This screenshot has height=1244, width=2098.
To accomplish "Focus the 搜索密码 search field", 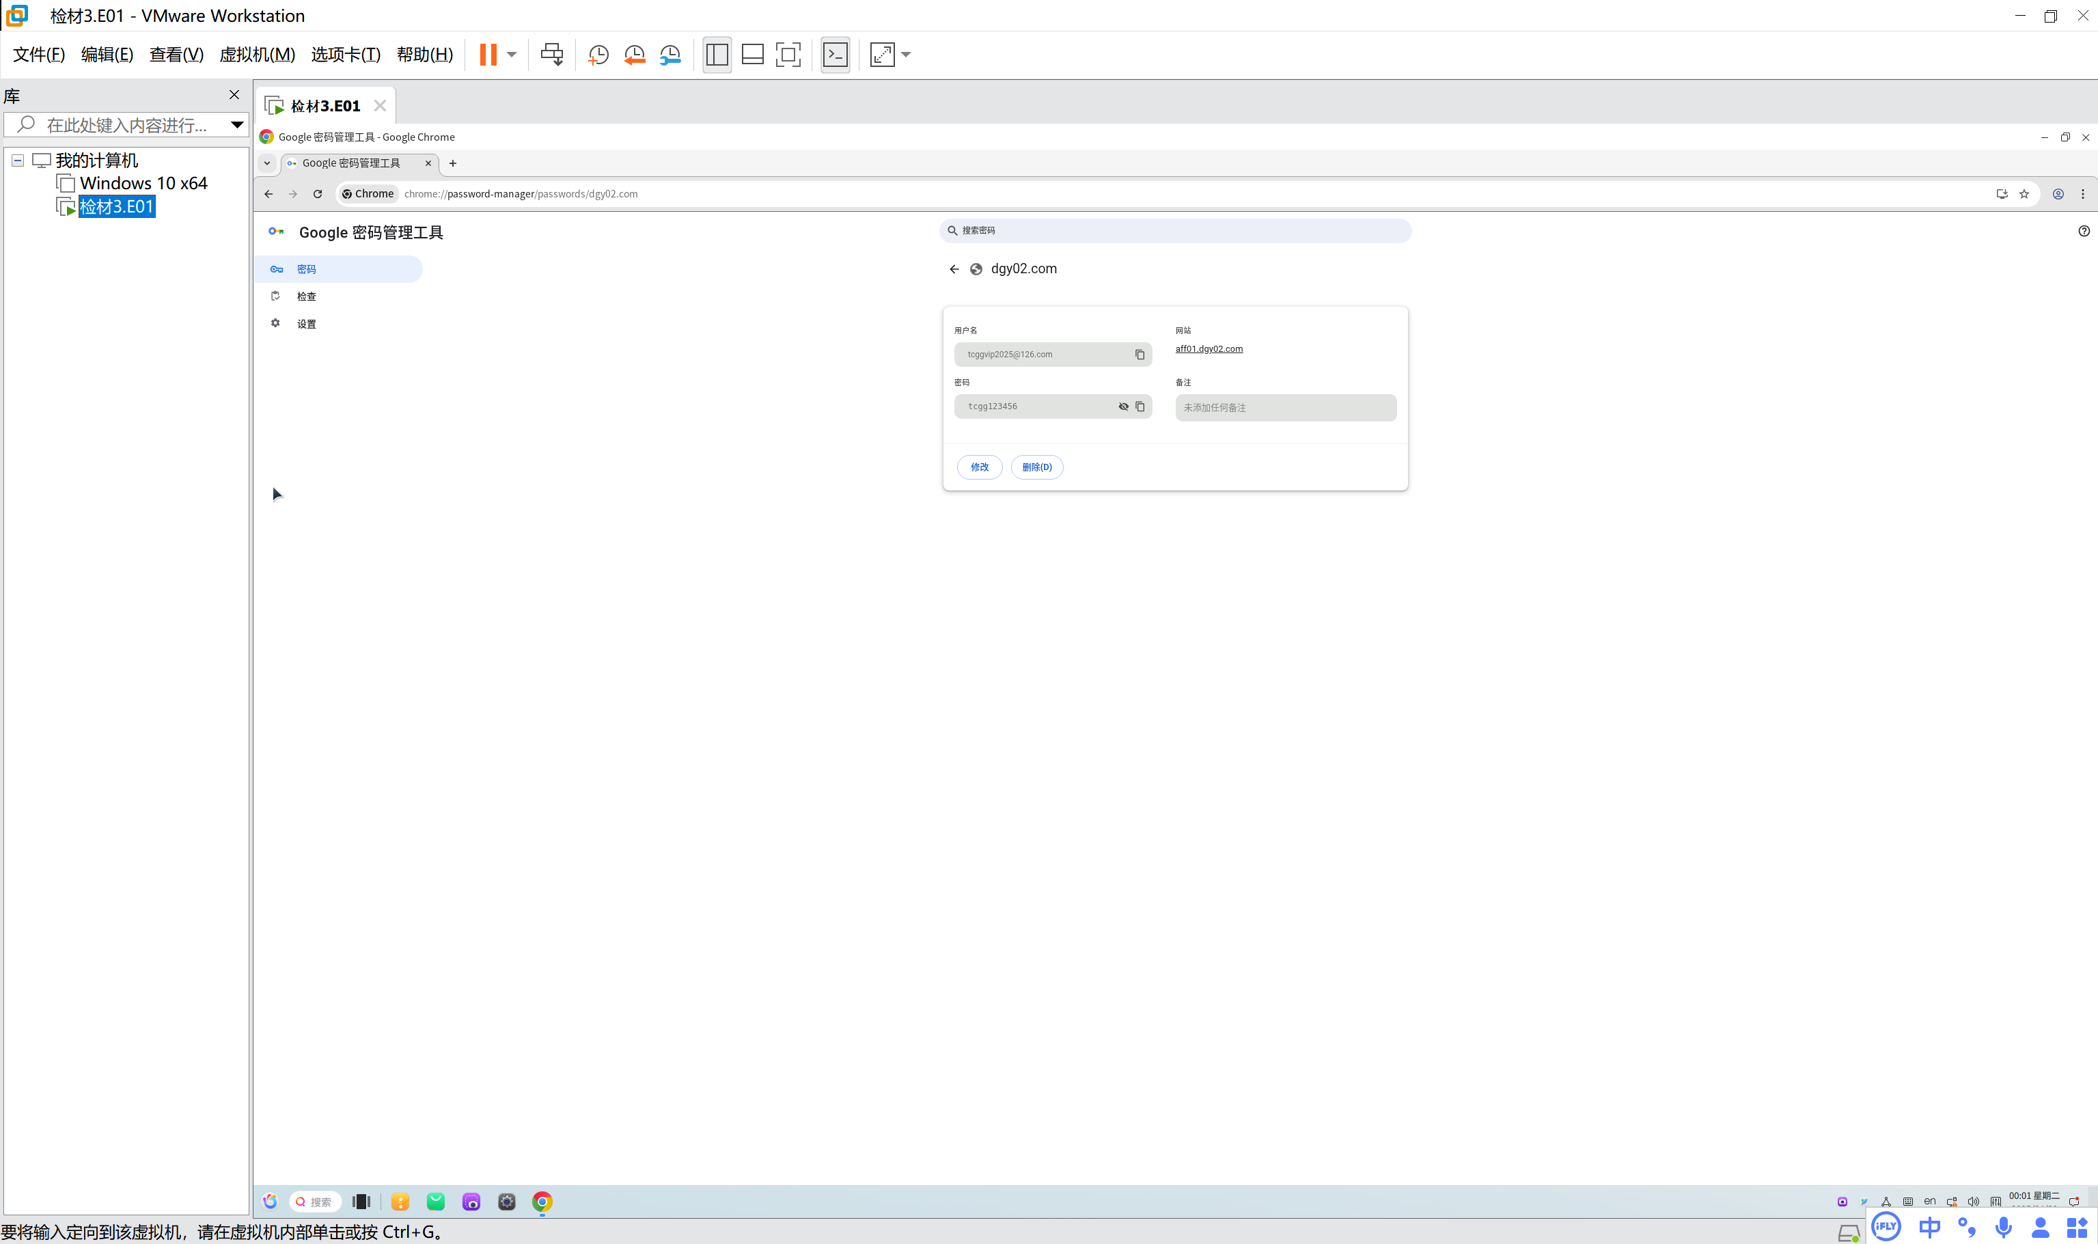I will tap(1175, 230).
